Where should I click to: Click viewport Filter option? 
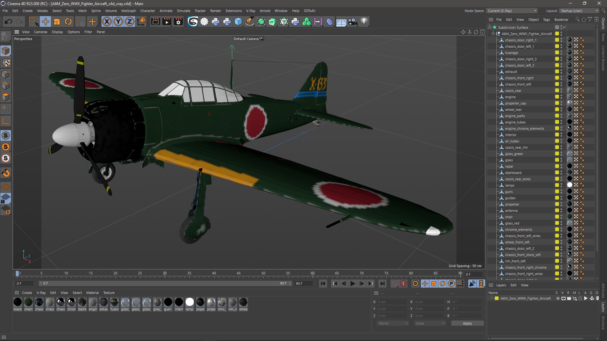coord(88,32)
